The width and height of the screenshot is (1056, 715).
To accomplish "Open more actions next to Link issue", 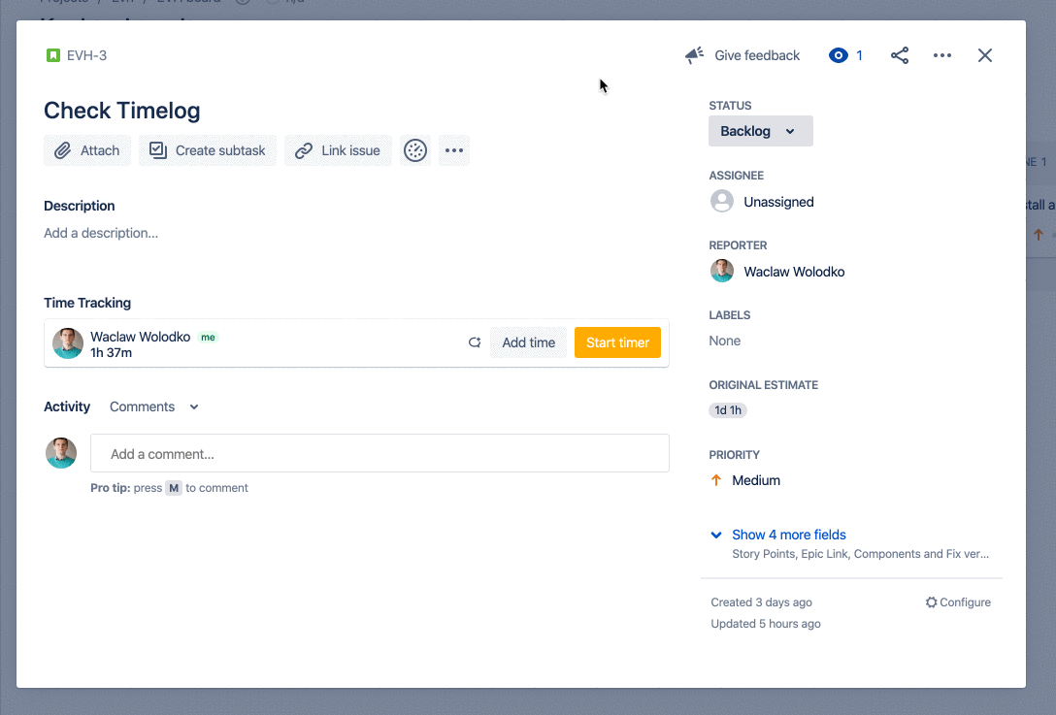I will click(x=454, y=150).
